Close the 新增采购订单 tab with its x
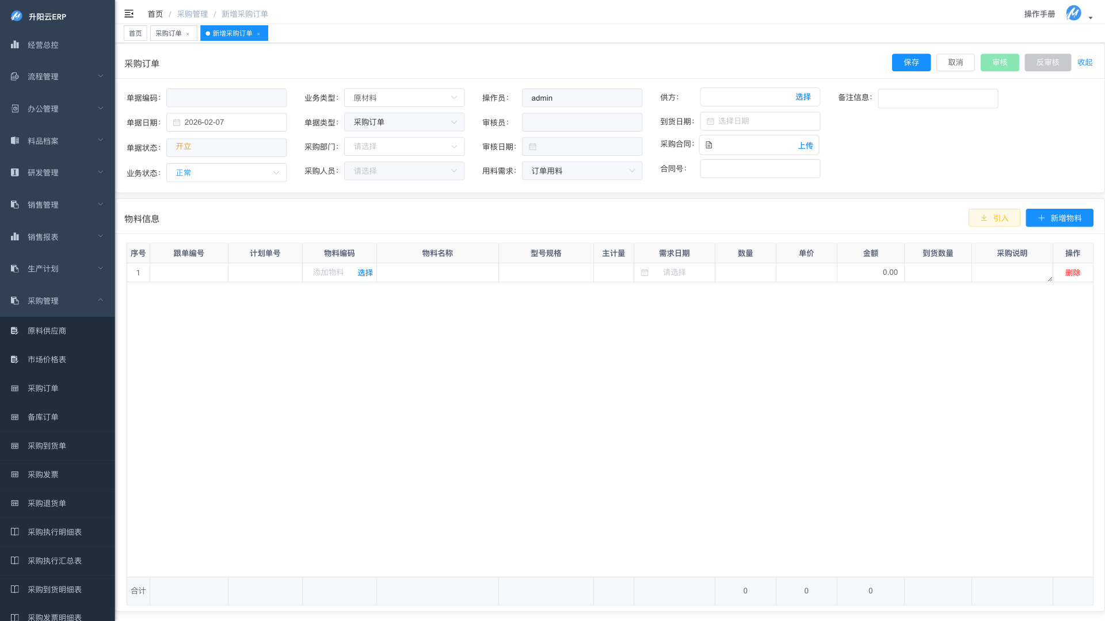 259,34
